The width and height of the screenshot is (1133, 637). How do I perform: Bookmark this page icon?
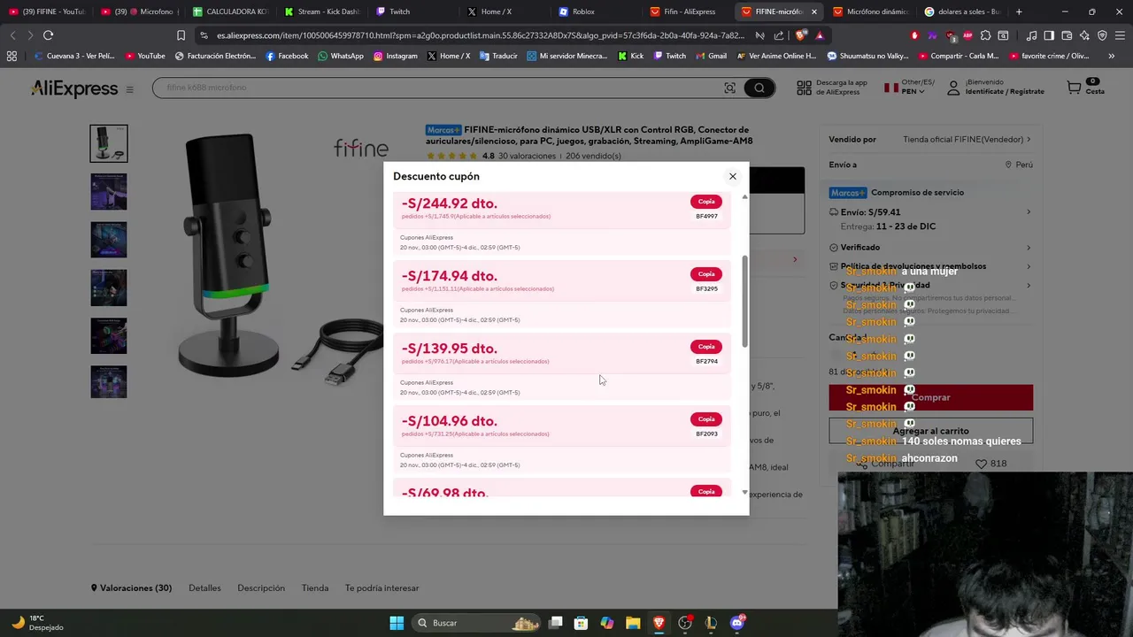[181, 35]
